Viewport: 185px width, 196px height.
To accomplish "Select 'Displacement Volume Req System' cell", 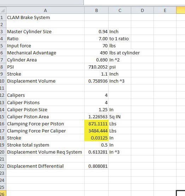I will [x=45, y=152].
